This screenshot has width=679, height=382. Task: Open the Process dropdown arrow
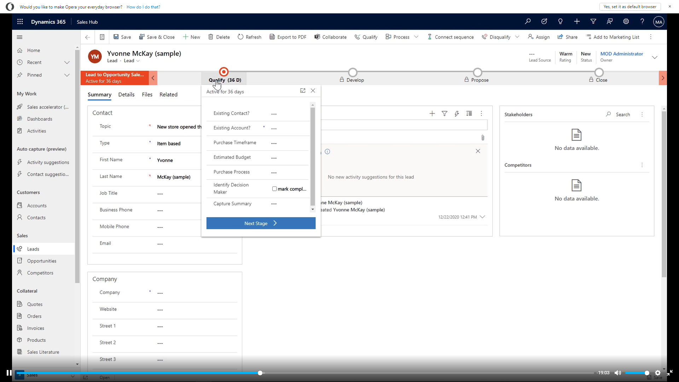pyautogui.click(x=416, y=37)
